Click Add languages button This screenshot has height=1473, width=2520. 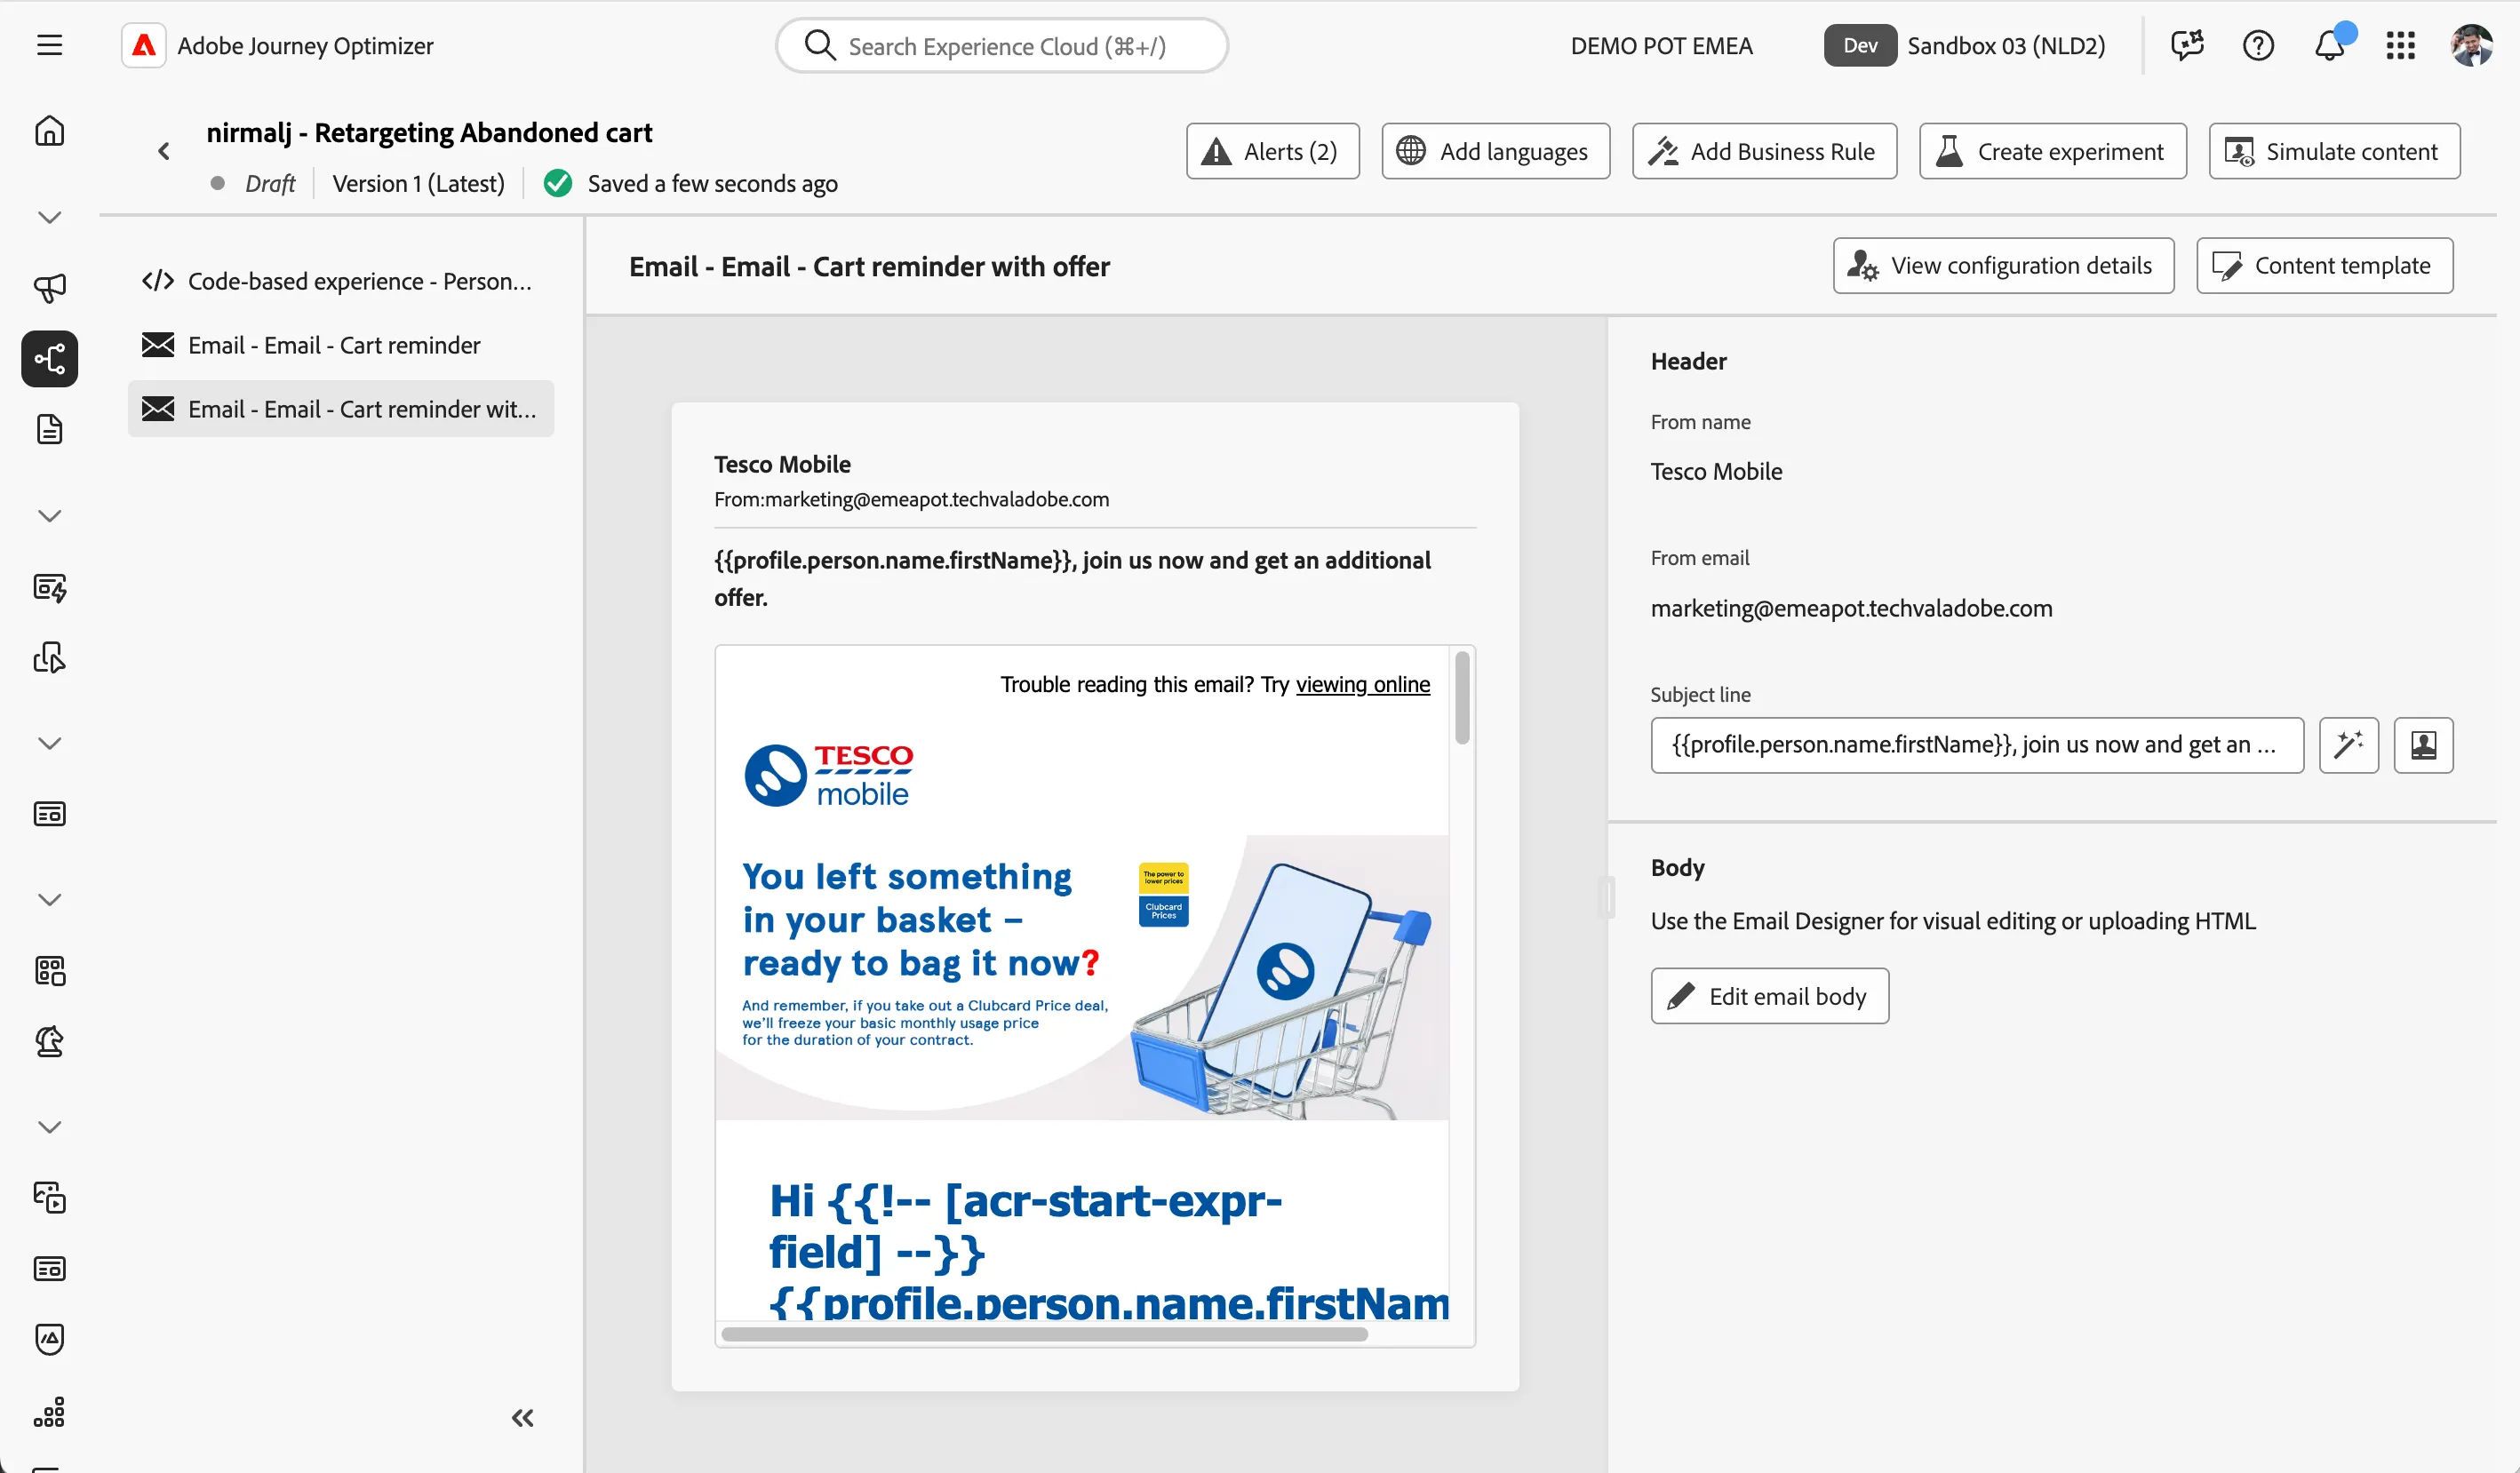pos(1495,151)
